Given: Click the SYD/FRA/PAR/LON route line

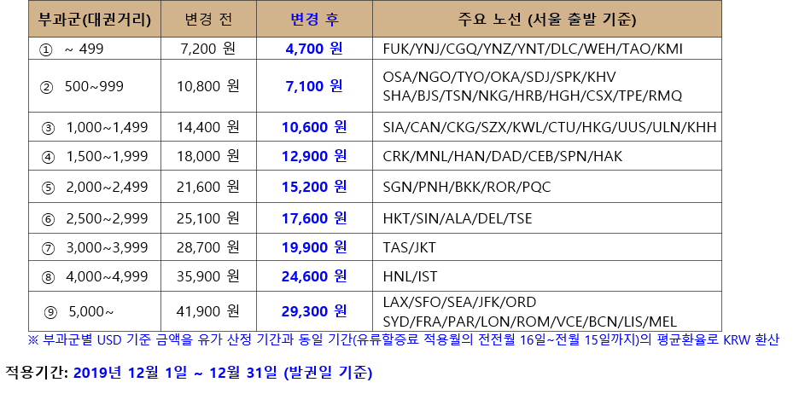Looking at the screenshot, I should 530,322.
